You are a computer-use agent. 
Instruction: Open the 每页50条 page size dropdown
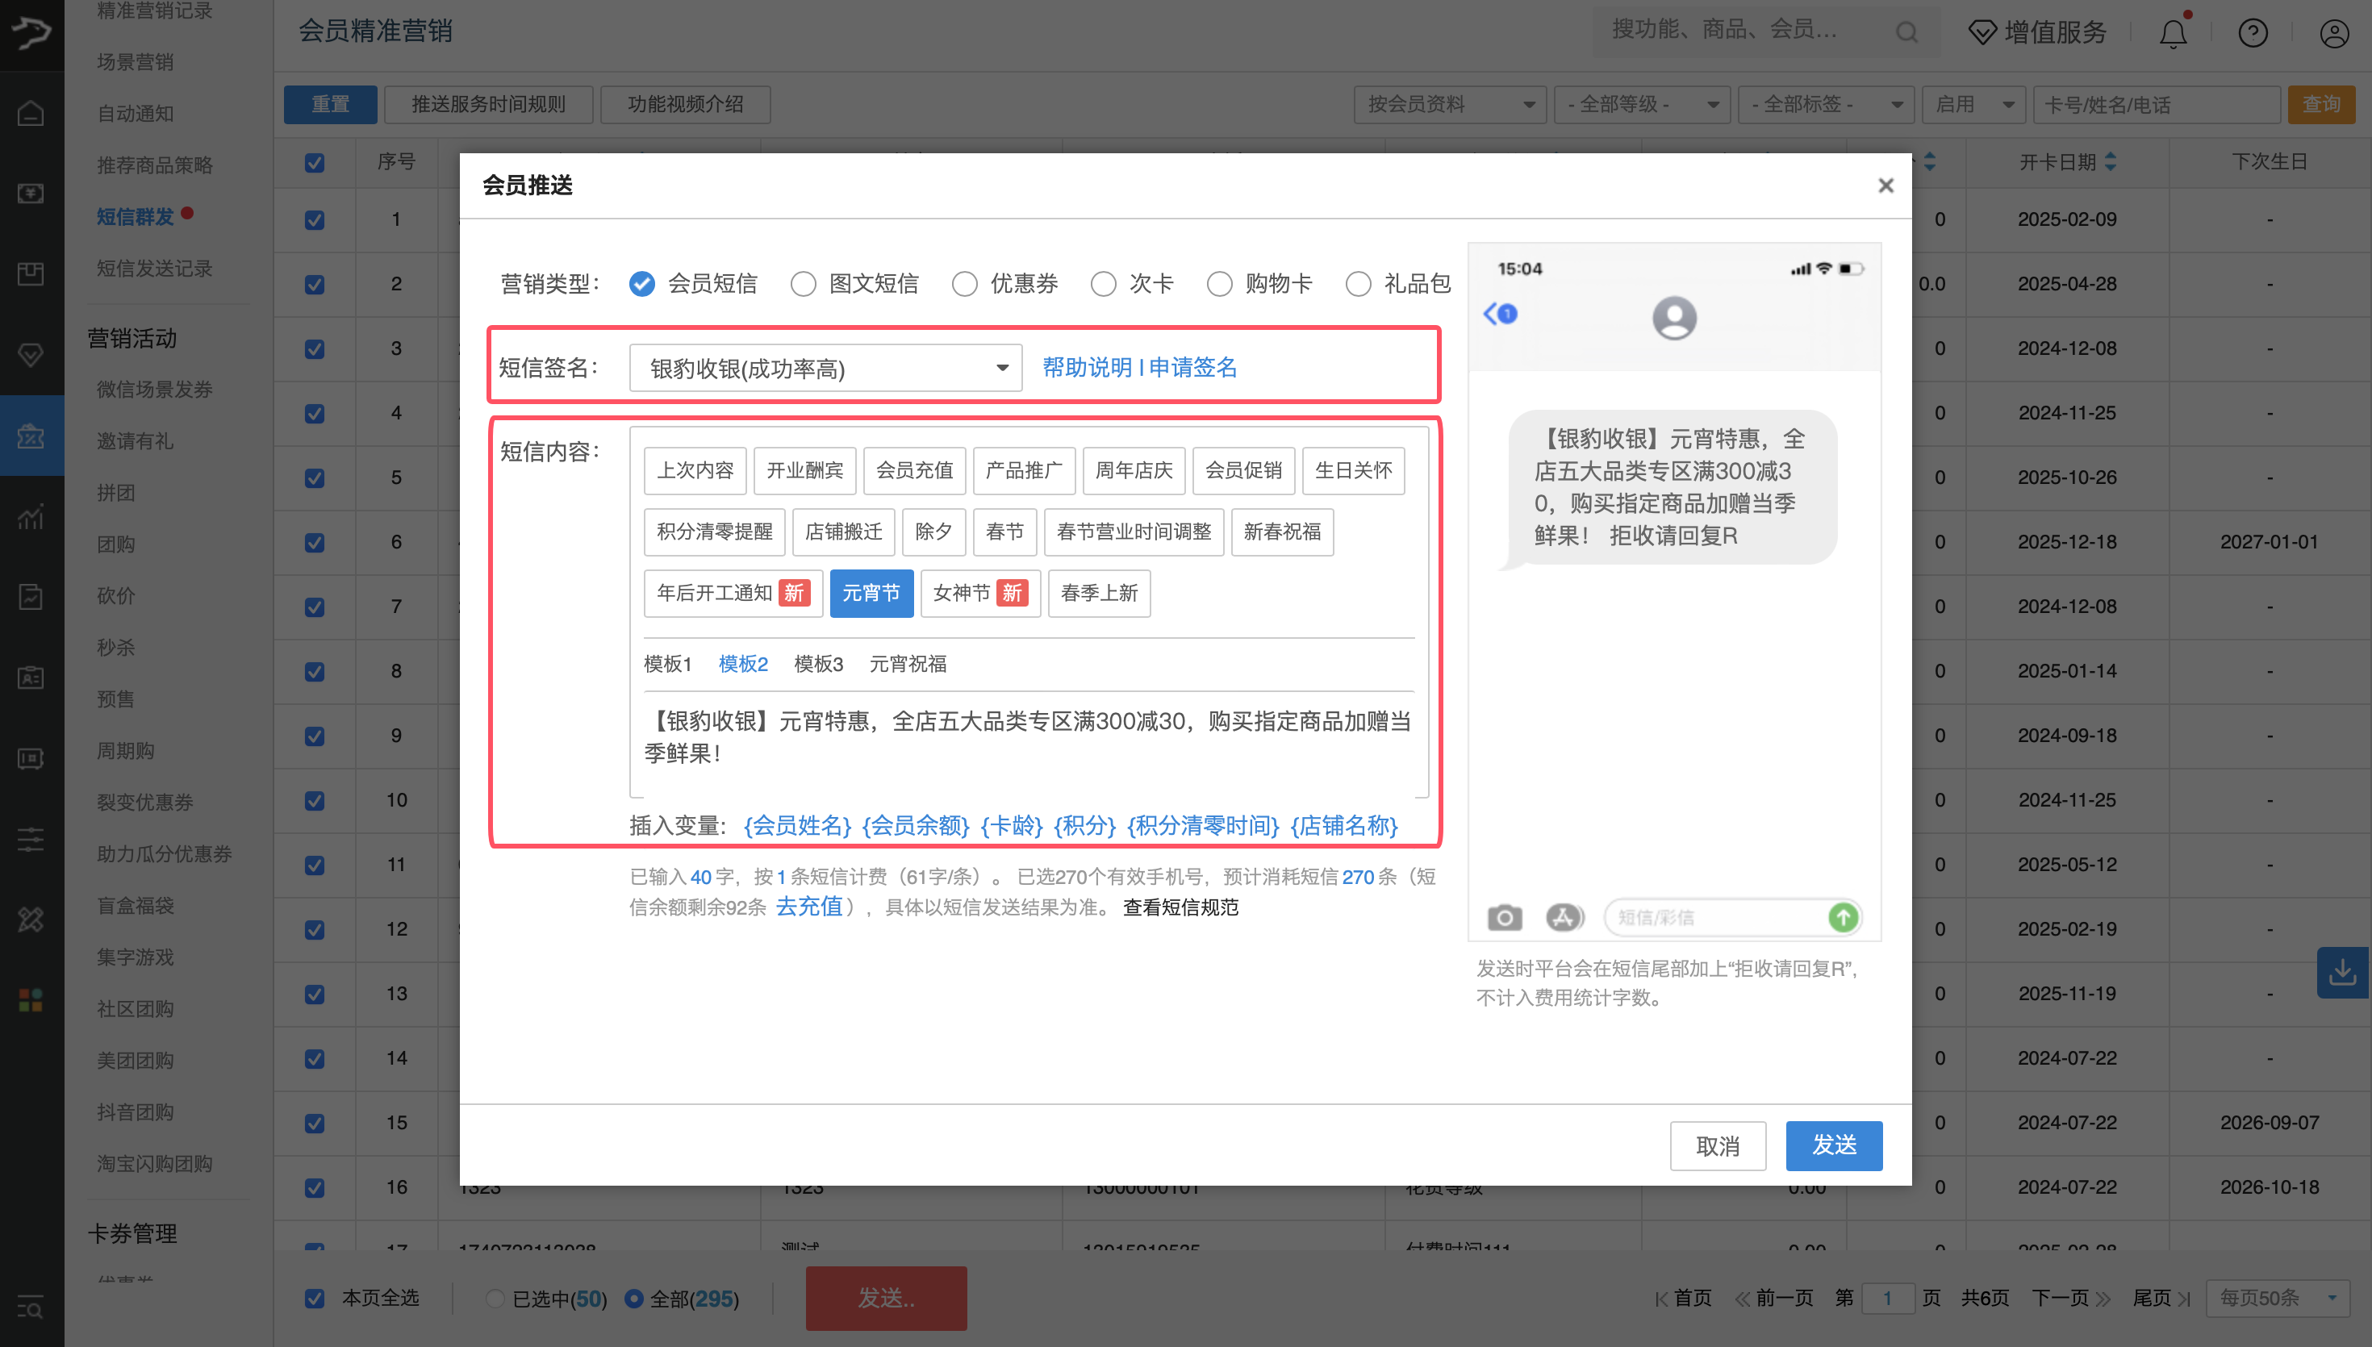[2277, 1298]
